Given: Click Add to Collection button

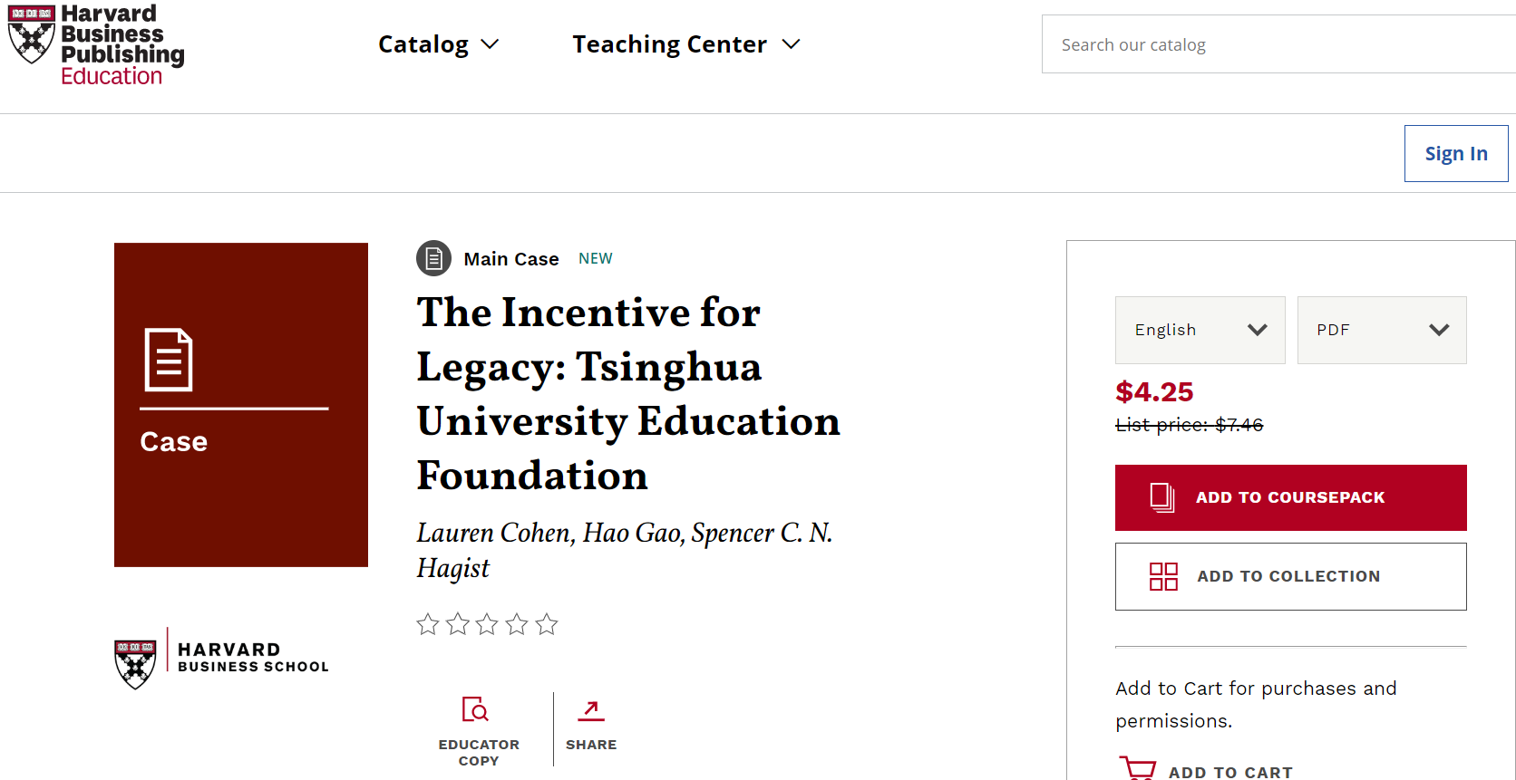Looking at the screenshot, I should click(1290, 576).
